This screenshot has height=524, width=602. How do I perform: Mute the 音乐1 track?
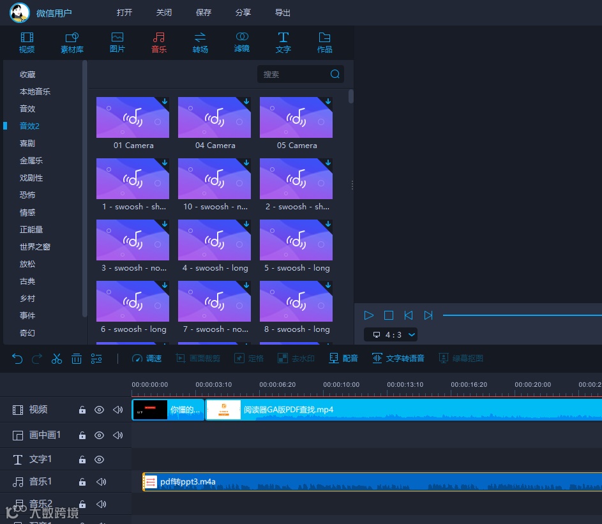[102, 482]
